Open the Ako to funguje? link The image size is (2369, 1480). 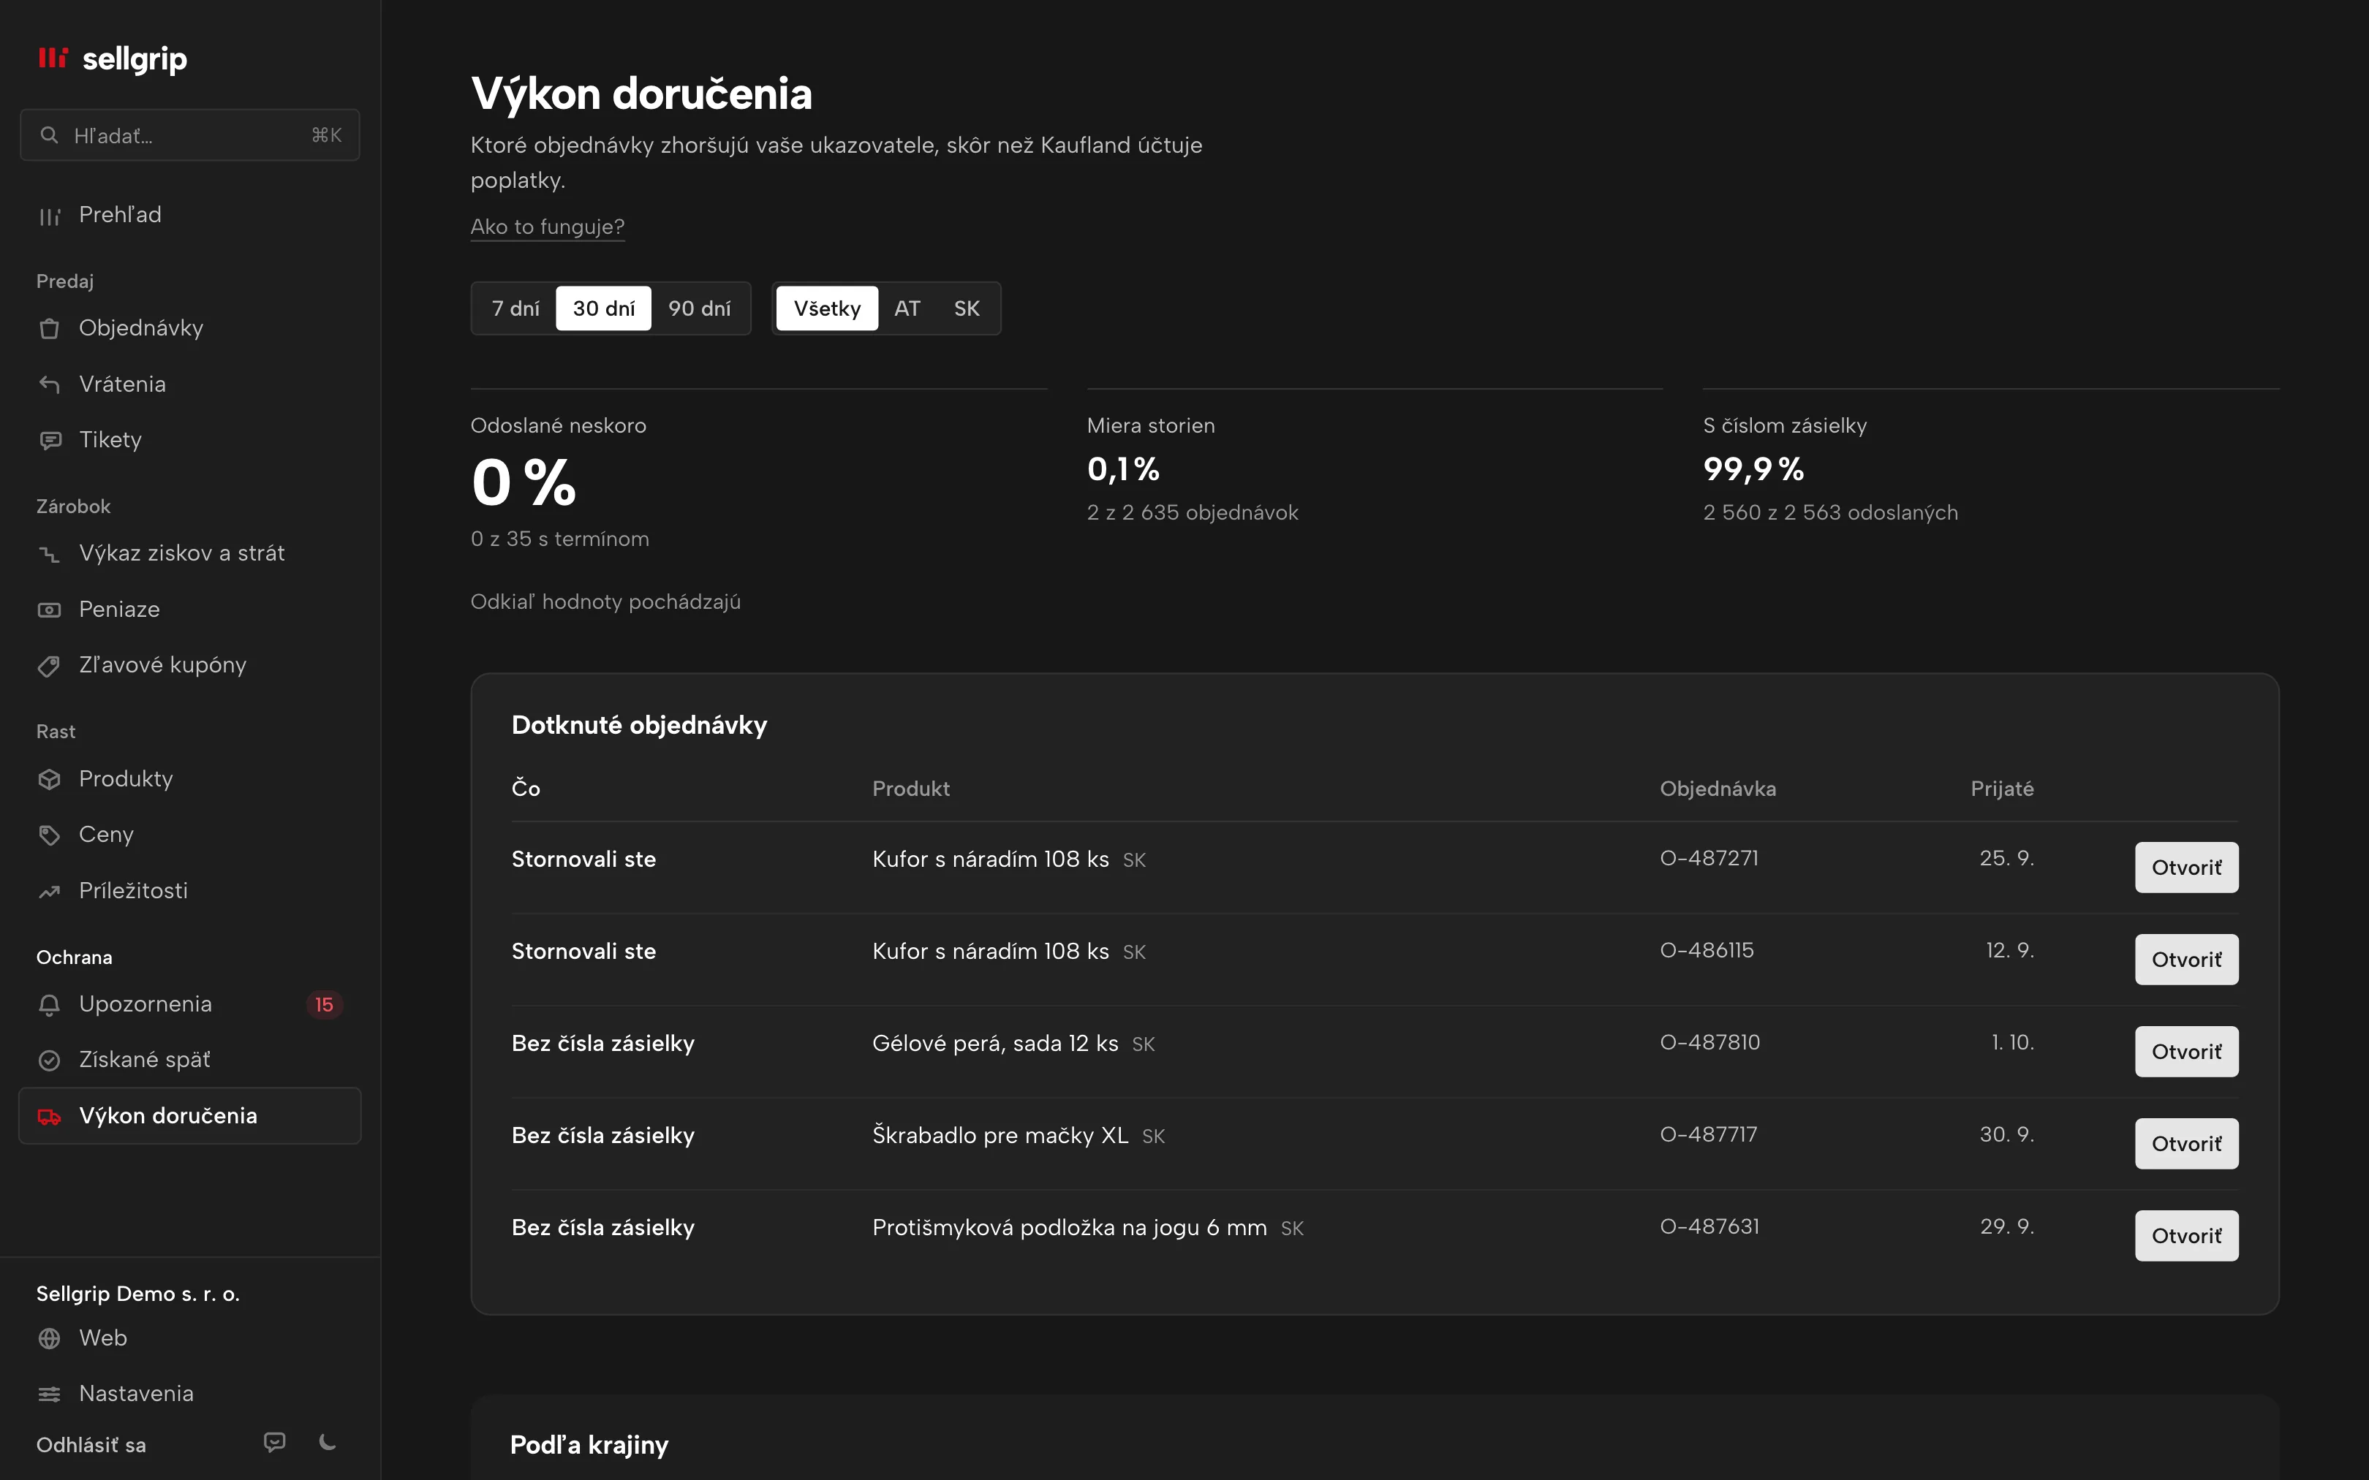[x=547, y=227]
